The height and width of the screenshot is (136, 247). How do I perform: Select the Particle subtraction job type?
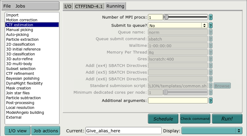pyautogui.click(x=32, y=98)
